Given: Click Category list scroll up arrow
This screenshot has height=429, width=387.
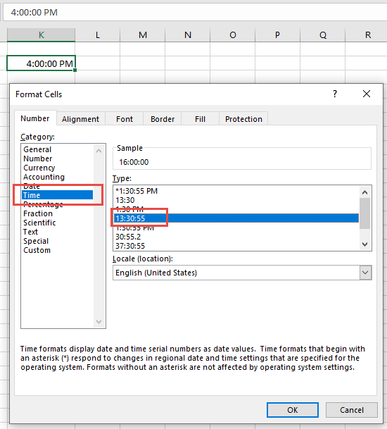Looking at the screenshot, I should click(x=99, y=151).
